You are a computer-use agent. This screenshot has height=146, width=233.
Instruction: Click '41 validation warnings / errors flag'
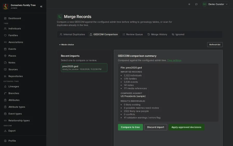coord(142,117)
